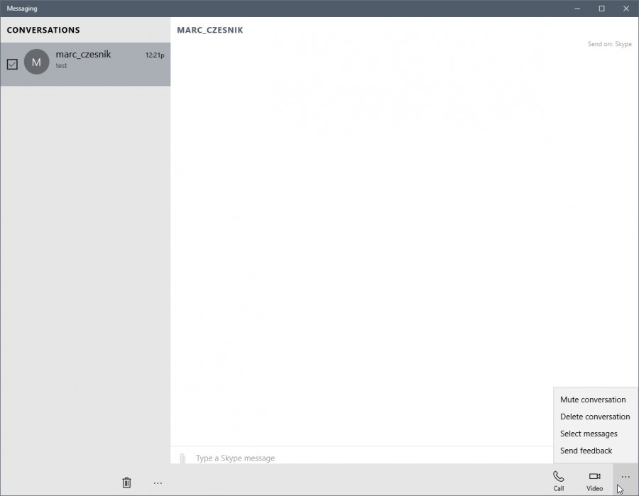Screen dimensions: 639x496
Task: Select the CONVERSATIONS header label
Action: click(44, 30)
